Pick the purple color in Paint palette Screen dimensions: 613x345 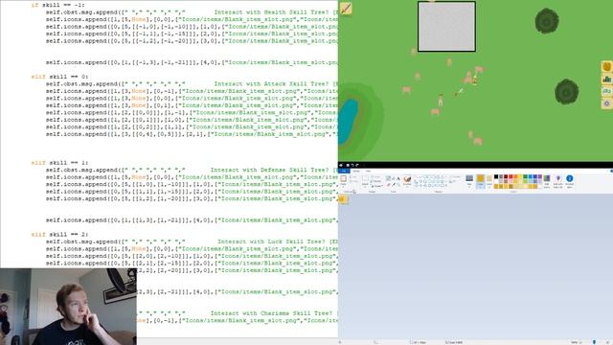point(540,176)
